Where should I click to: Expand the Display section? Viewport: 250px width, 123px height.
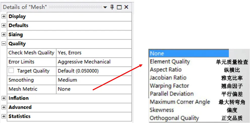(4, 17)
